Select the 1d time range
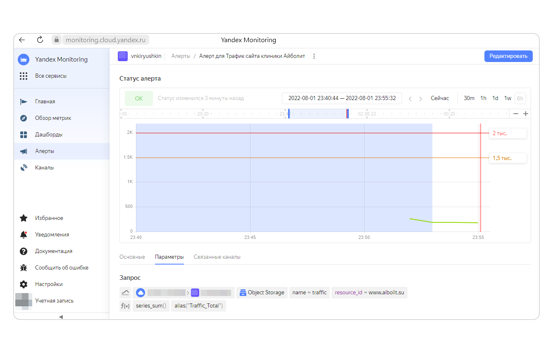This screenshot has width=553, height=353. click(x=496, y=98)
